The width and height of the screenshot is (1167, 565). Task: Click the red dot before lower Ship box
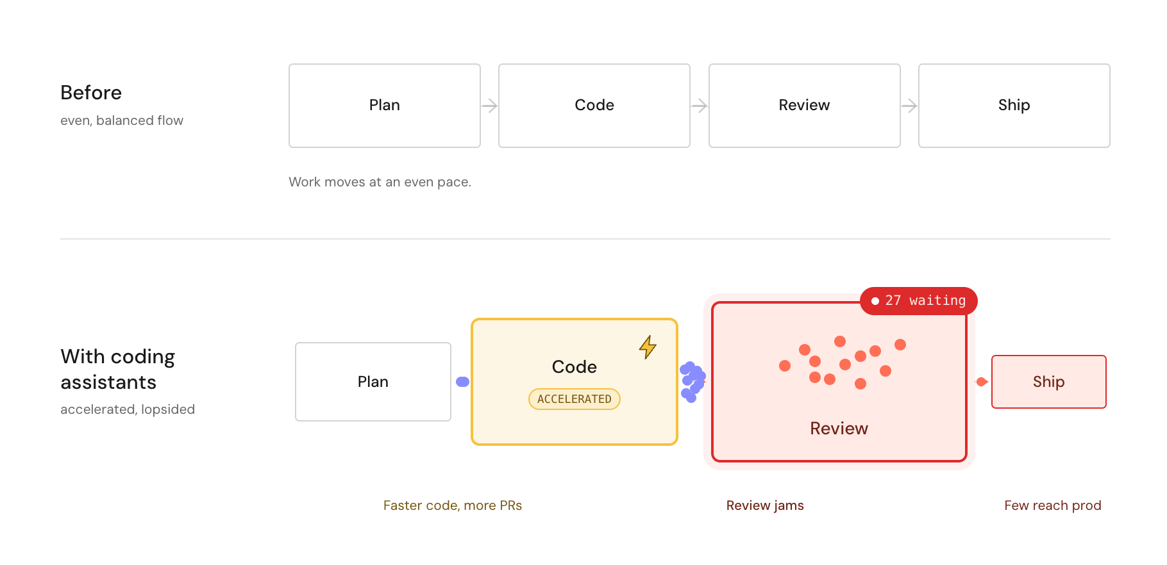(981, 382)
